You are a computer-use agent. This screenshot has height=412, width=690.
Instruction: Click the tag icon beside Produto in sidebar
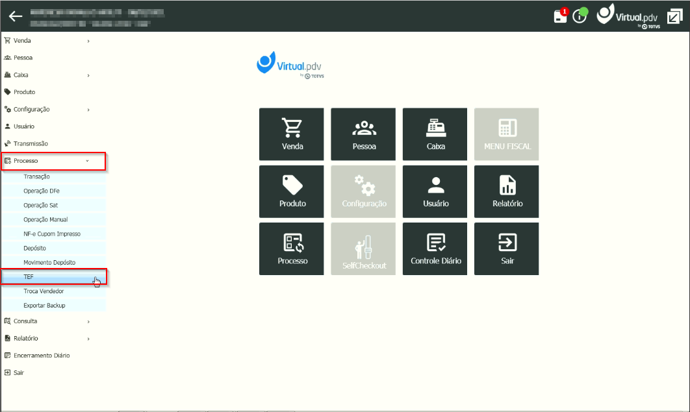(8, 91)
